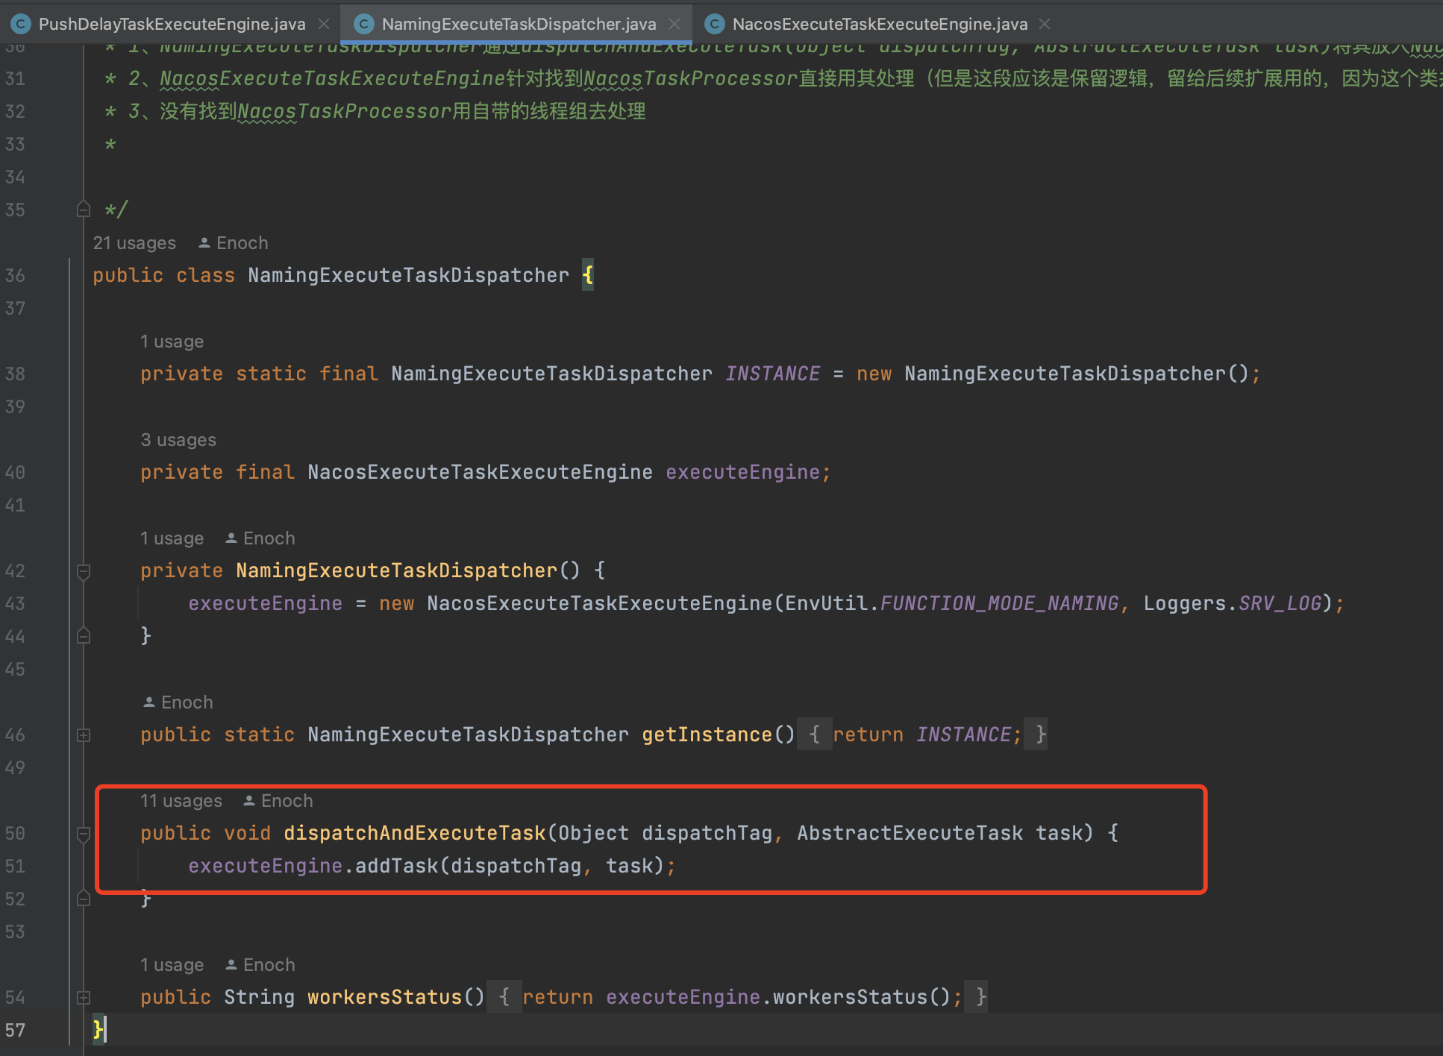Click NacosTaskProcessor in comment line 32
The width and height of the screenshot is (1443, 1056).
(x=343, y=111)
